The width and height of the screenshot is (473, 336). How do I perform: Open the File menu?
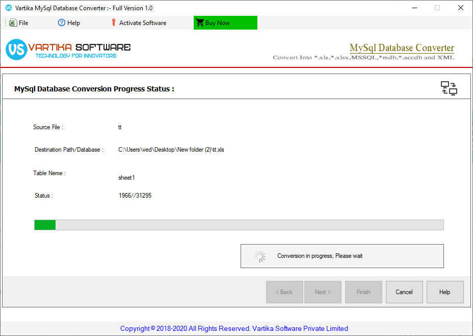click(x=19, y=22)
